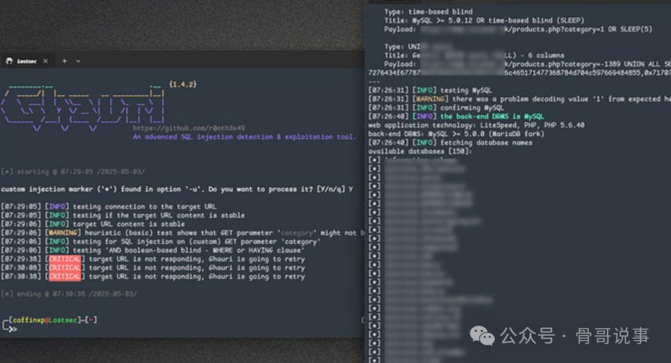Click 'fetching database names' log line
The image size is (671, 363).
[450, 143]
